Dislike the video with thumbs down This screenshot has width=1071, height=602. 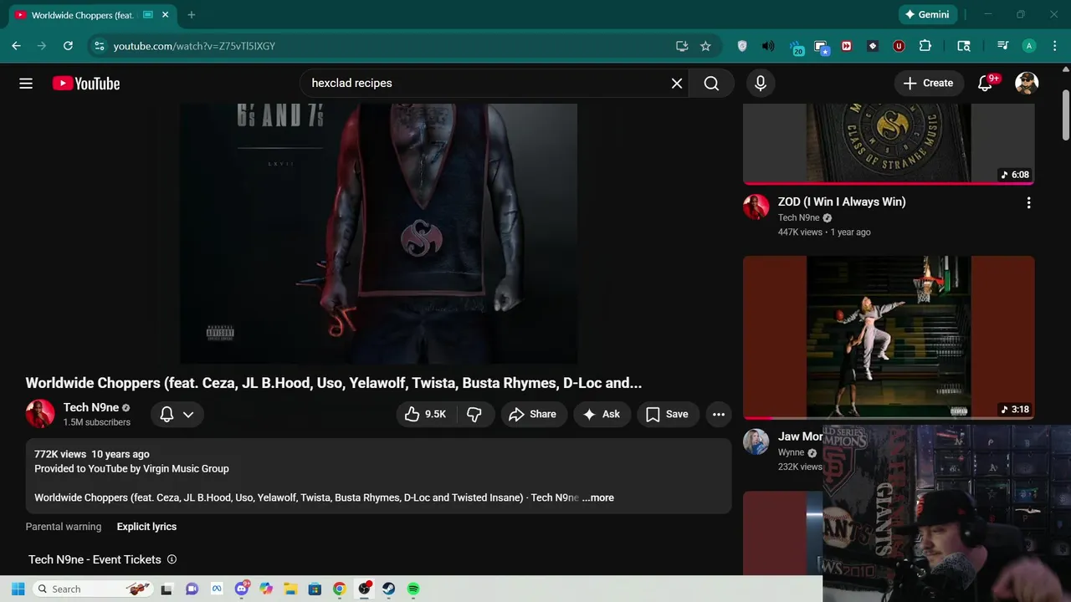pos(474,414)
